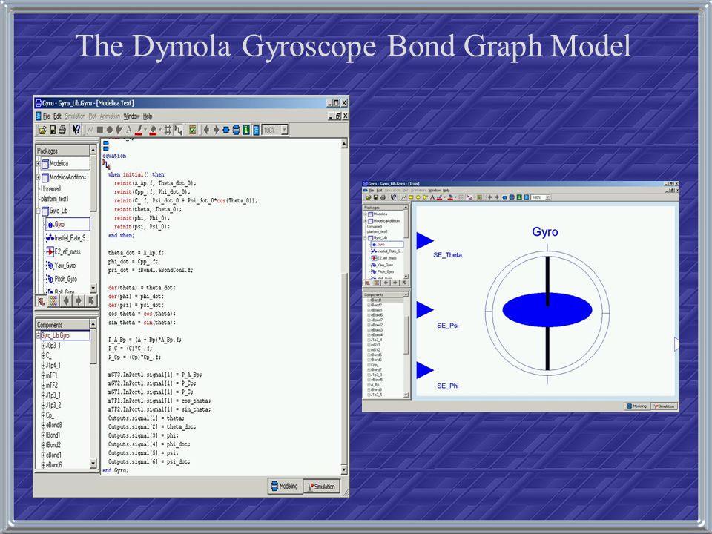This screenshot has width=712, height=534.
Task: Open fill color dropdown arrow in Modelica Text window
Action: coord(160,130)
